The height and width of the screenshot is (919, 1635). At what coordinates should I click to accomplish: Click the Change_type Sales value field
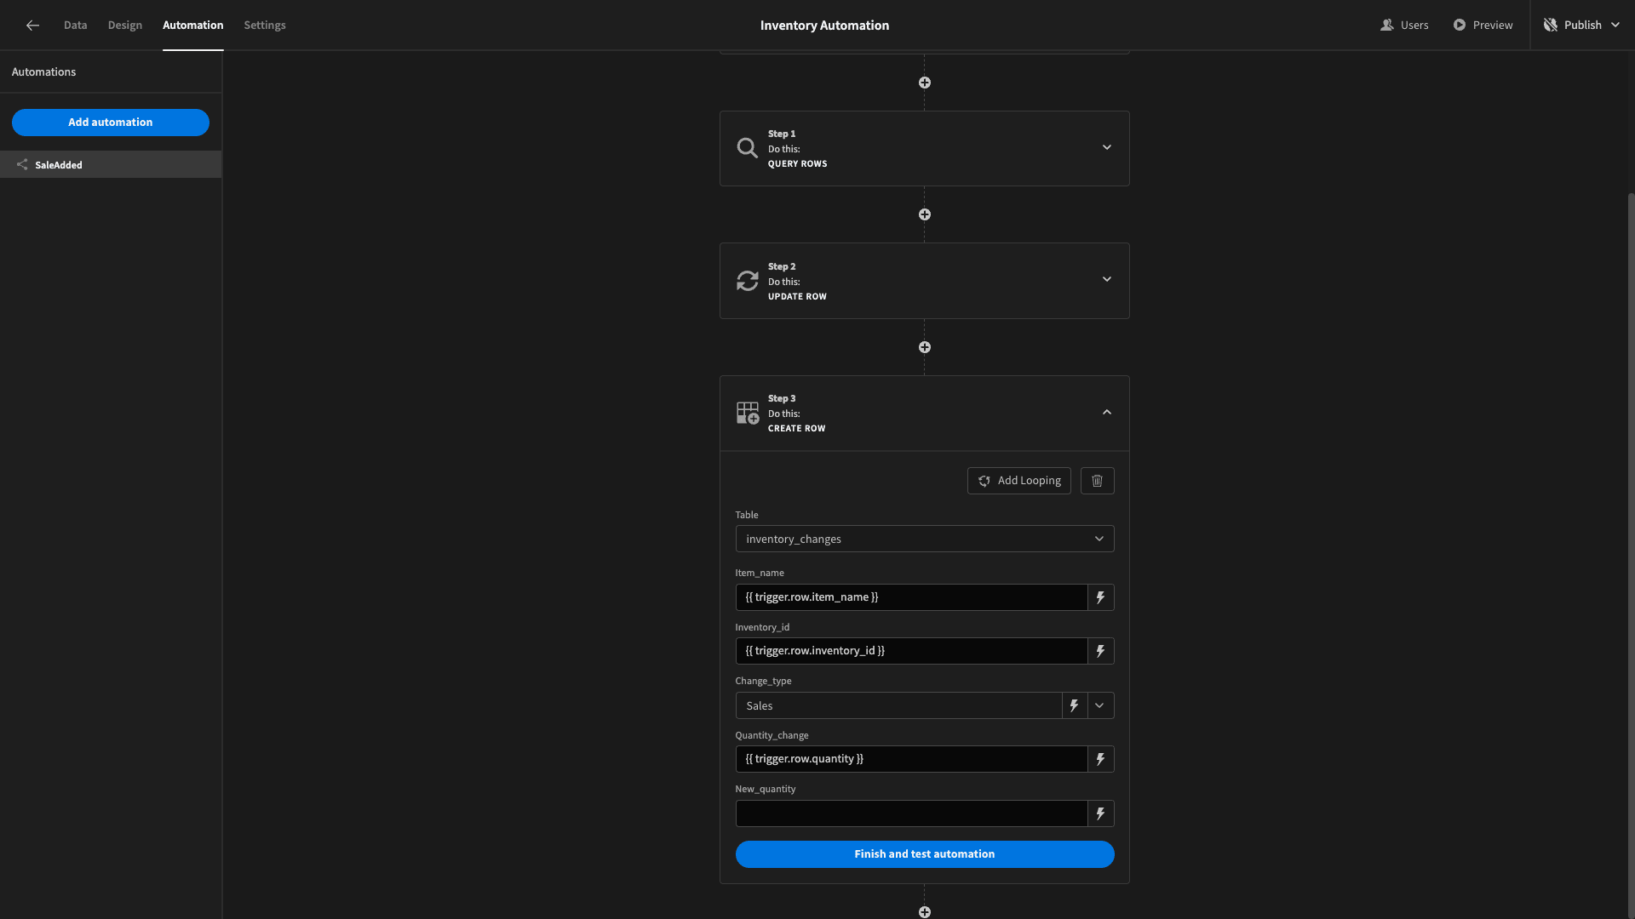pos(898,705)
